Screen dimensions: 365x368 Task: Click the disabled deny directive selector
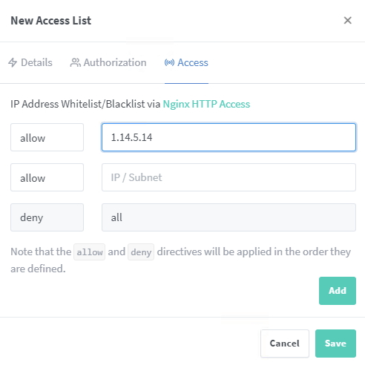tap(47, 217)
